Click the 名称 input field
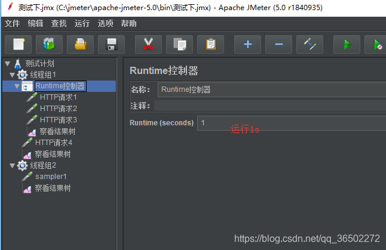 click(272, 89)
